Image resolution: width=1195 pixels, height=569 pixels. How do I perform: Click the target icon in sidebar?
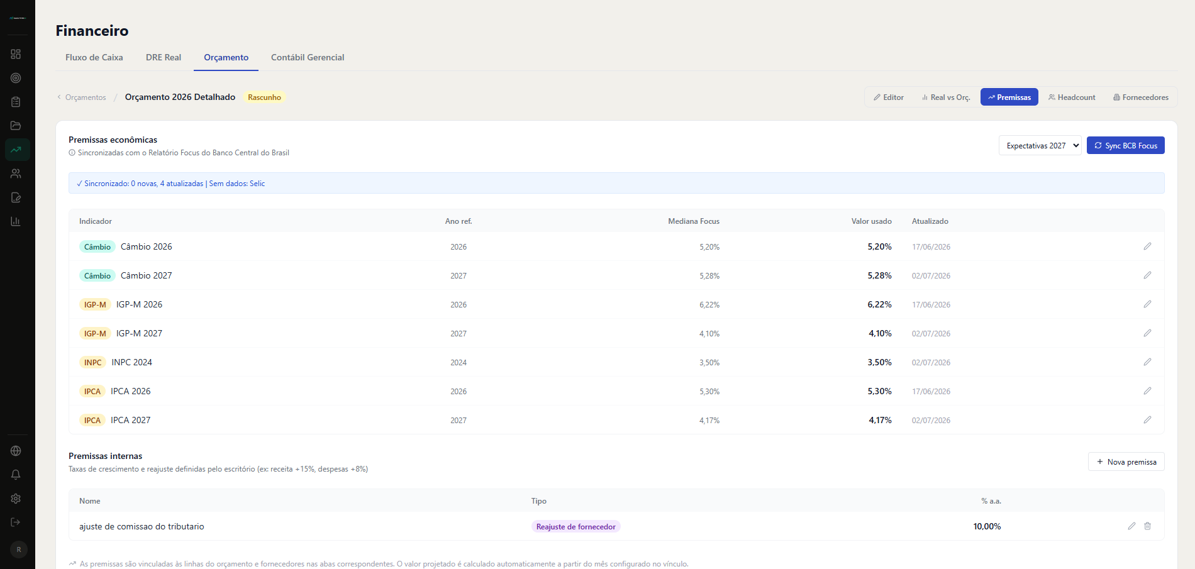pos(16,78)
